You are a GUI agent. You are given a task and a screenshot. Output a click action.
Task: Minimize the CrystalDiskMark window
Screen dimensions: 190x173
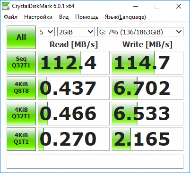[x=136, y=6]
